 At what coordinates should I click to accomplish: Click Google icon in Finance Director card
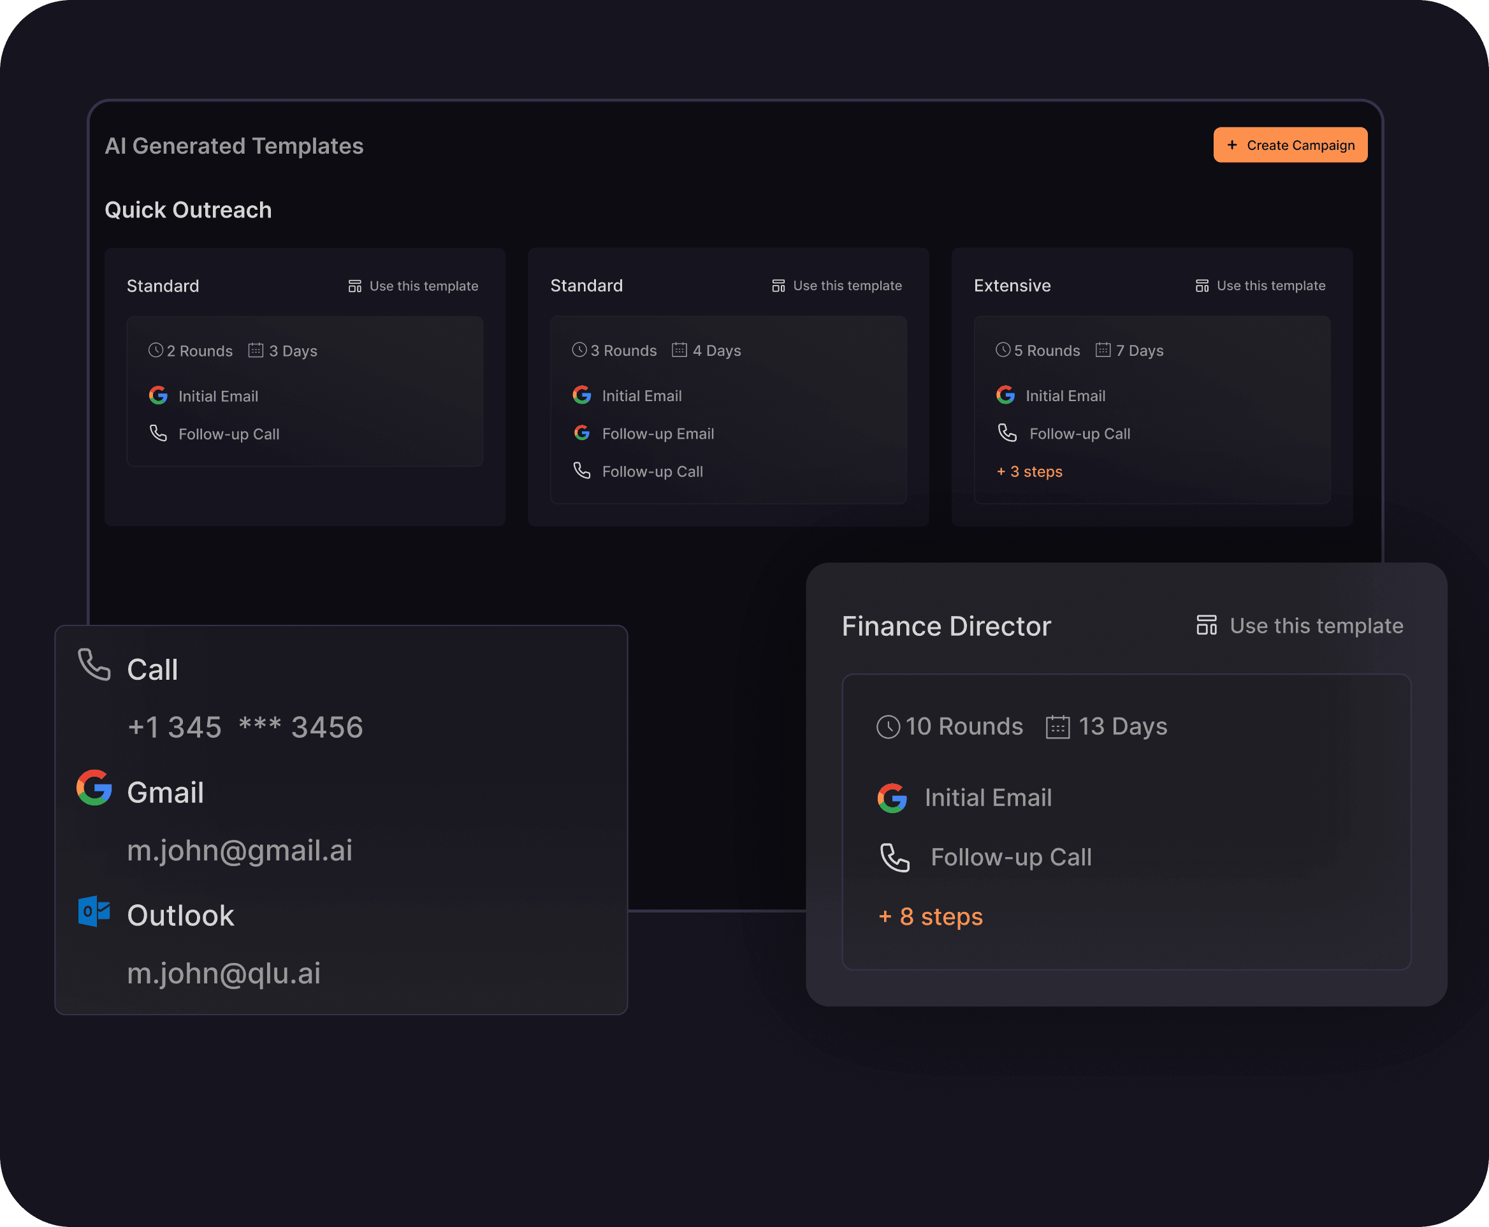coord(892,798)
